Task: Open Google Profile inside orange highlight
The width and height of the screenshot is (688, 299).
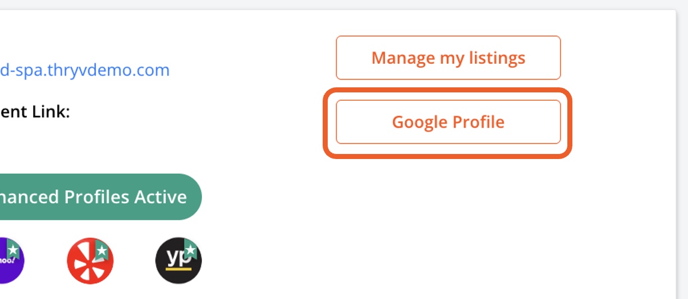Action: 448,122
